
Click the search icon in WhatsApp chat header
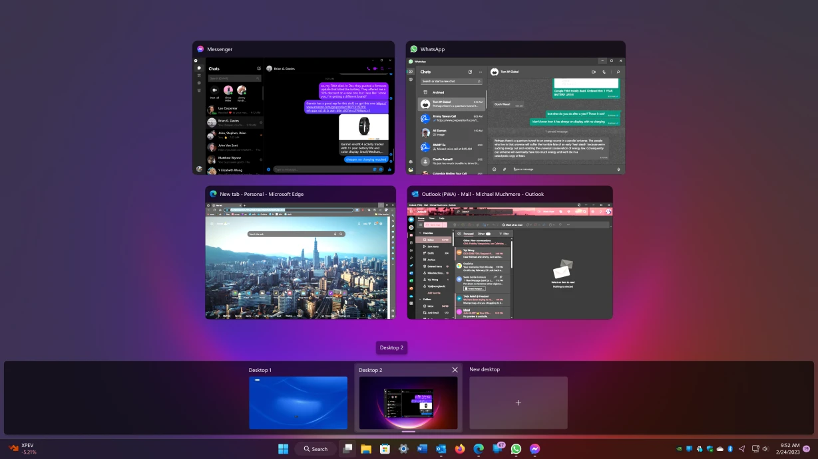pos(618,72)
